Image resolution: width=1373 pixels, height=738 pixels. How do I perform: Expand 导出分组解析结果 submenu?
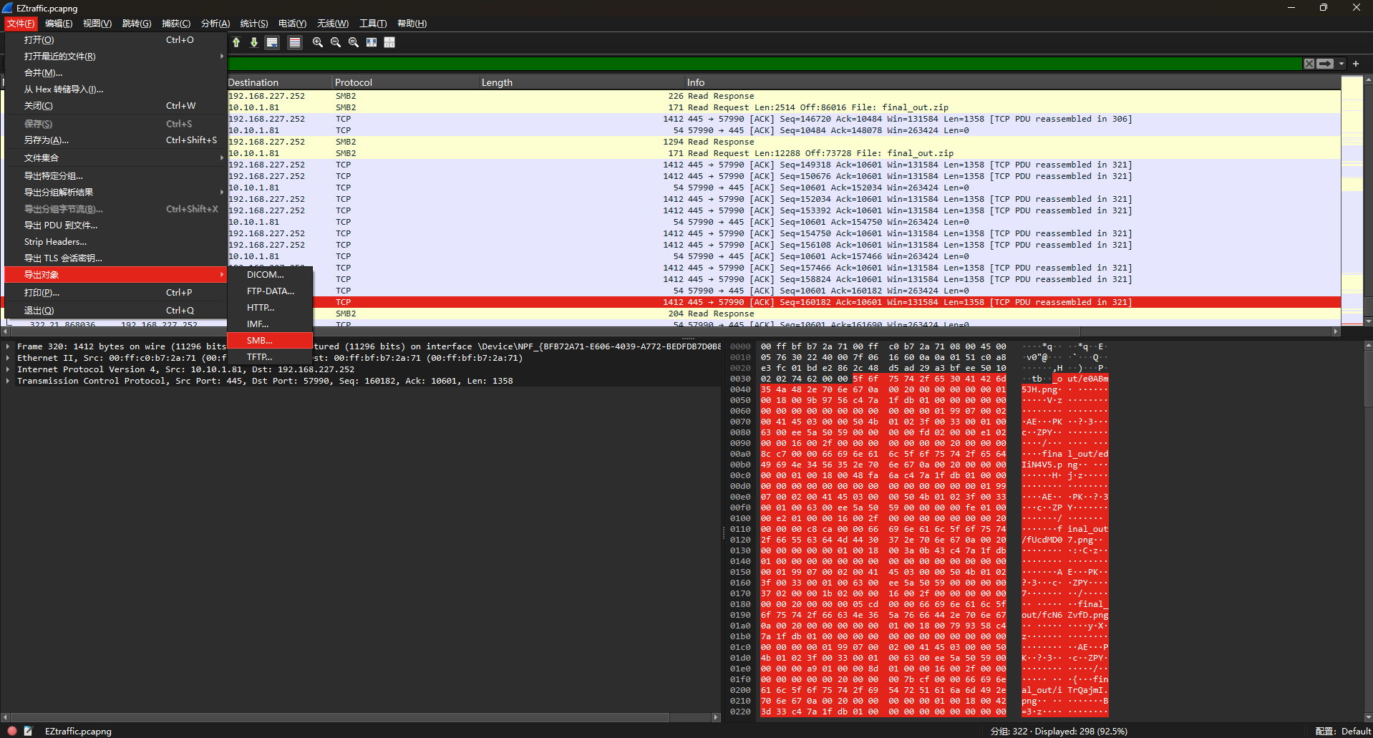pos(115,193)
